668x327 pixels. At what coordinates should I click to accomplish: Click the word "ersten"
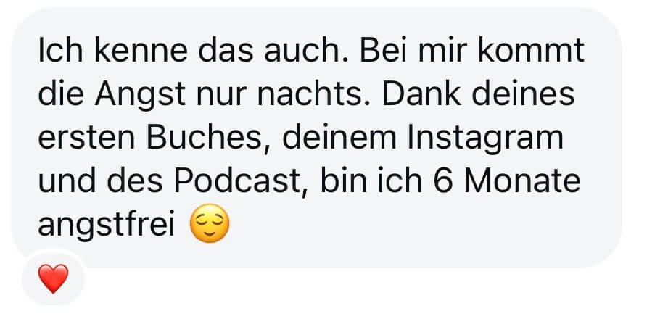point(86,137)
